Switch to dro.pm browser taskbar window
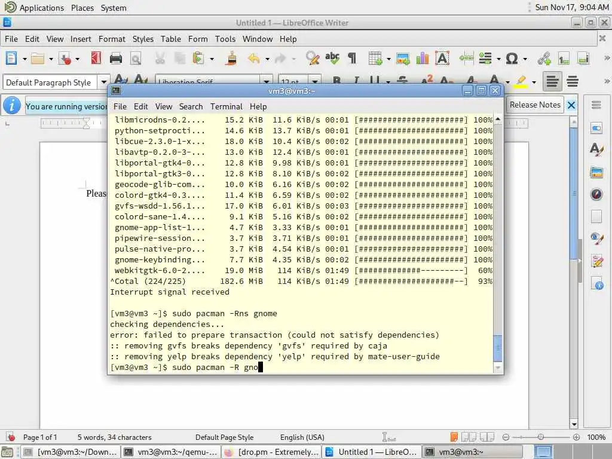Screen dimensions: 612x459 271,452
